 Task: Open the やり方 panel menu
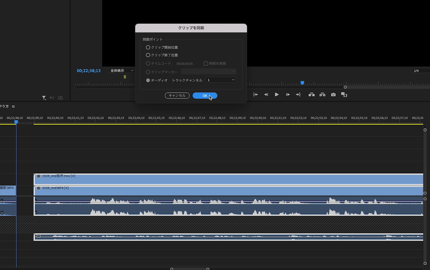point(14,106)
